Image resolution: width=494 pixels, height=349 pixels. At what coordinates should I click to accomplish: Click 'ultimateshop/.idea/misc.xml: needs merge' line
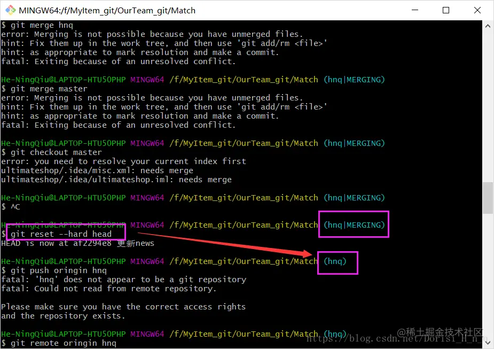(x=97, y=170)
